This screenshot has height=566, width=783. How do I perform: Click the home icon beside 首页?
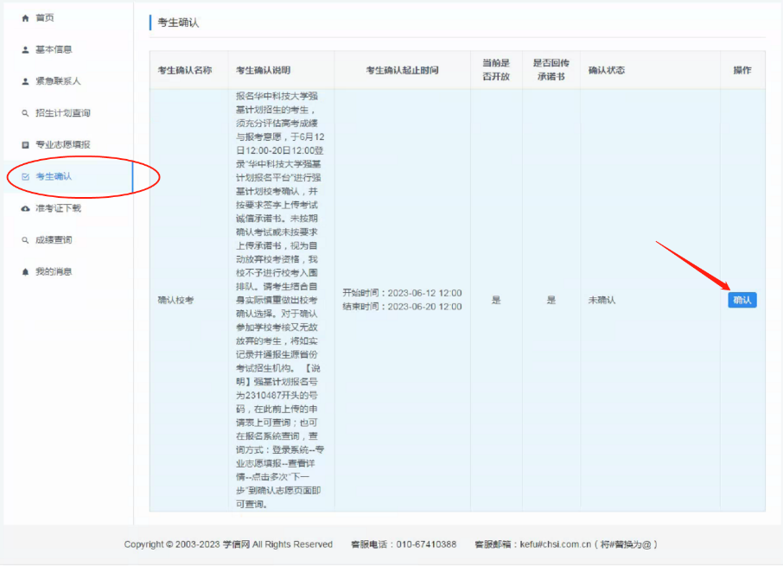25,18
